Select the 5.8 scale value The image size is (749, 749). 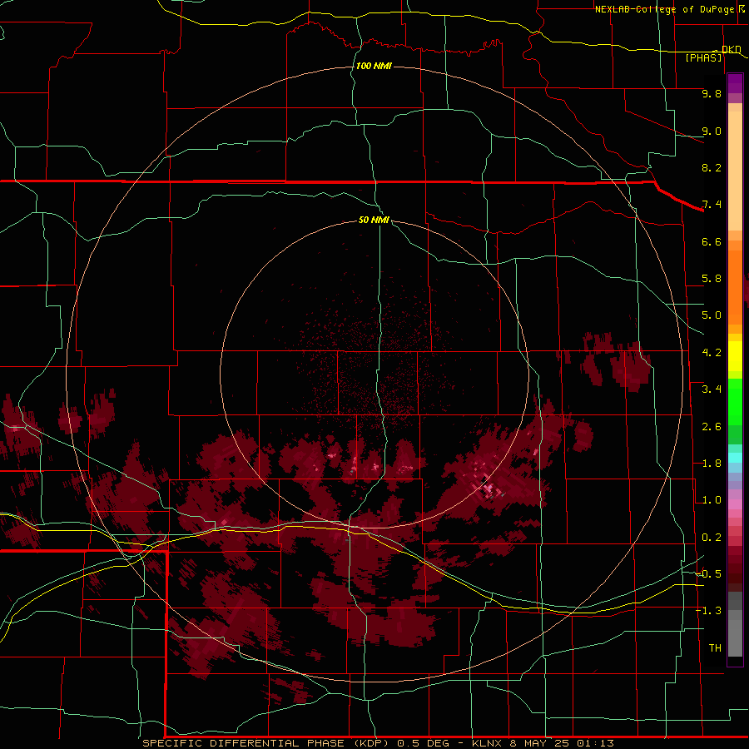(x=712, y=279)
